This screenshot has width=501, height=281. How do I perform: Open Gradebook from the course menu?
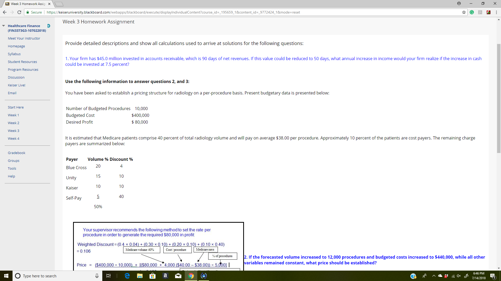click(16, 153)
